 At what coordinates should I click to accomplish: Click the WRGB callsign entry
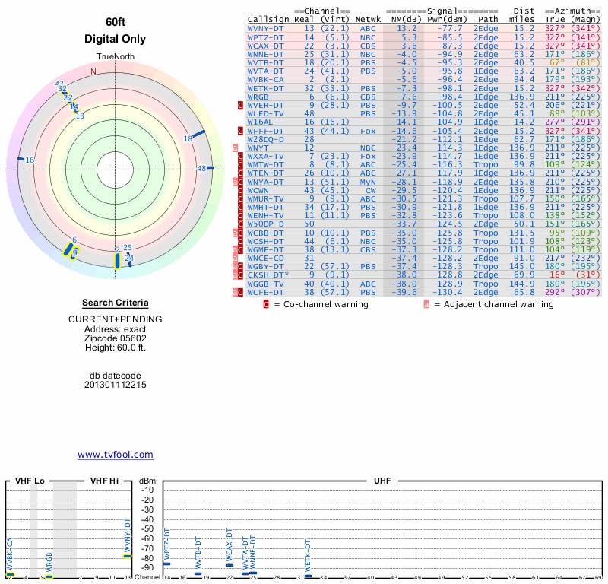[258, 97]
